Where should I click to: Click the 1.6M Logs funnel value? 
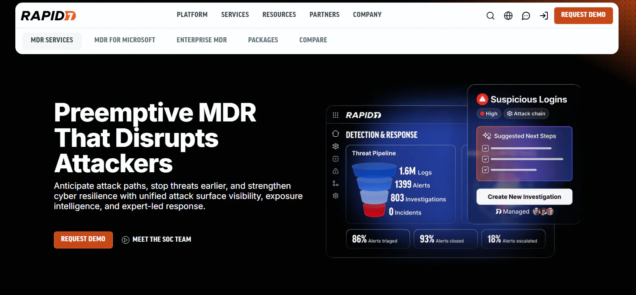tap(415, 171)
